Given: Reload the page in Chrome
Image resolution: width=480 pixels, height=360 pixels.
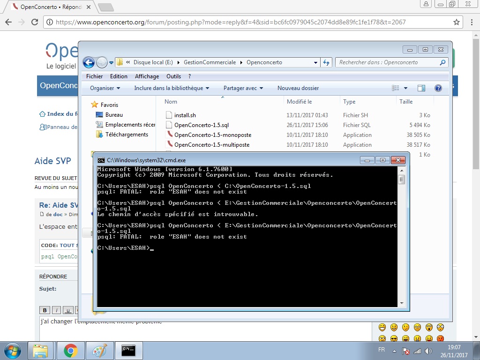Looking at the screenshot, I should (x=35, y=22).
